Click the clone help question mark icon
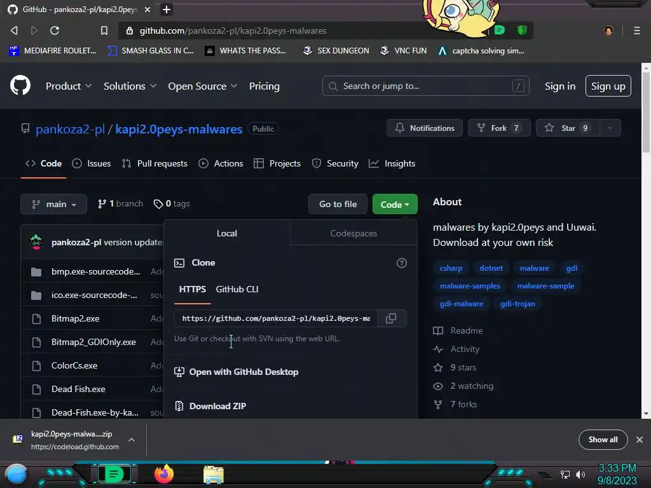This screenshot has height=488, width=651. tap(402, 262)
